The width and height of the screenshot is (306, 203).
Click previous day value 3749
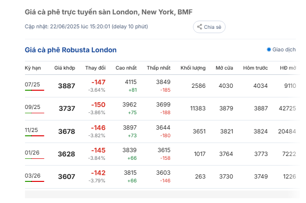tap(261, 177)
